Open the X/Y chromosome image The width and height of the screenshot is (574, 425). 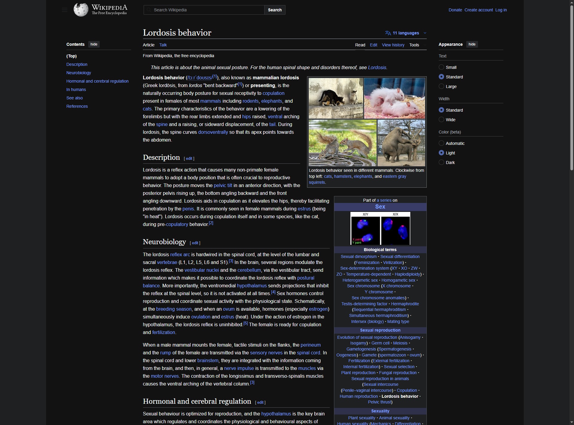point(380,228)
